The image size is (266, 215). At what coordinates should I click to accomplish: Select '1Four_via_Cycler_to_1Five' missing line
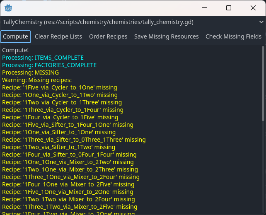[x=60, y=117]
